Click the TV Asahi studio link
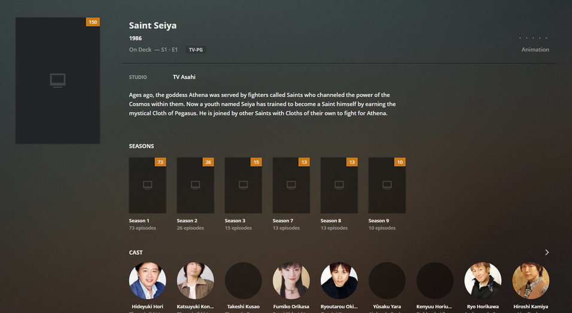 (184, 77)
